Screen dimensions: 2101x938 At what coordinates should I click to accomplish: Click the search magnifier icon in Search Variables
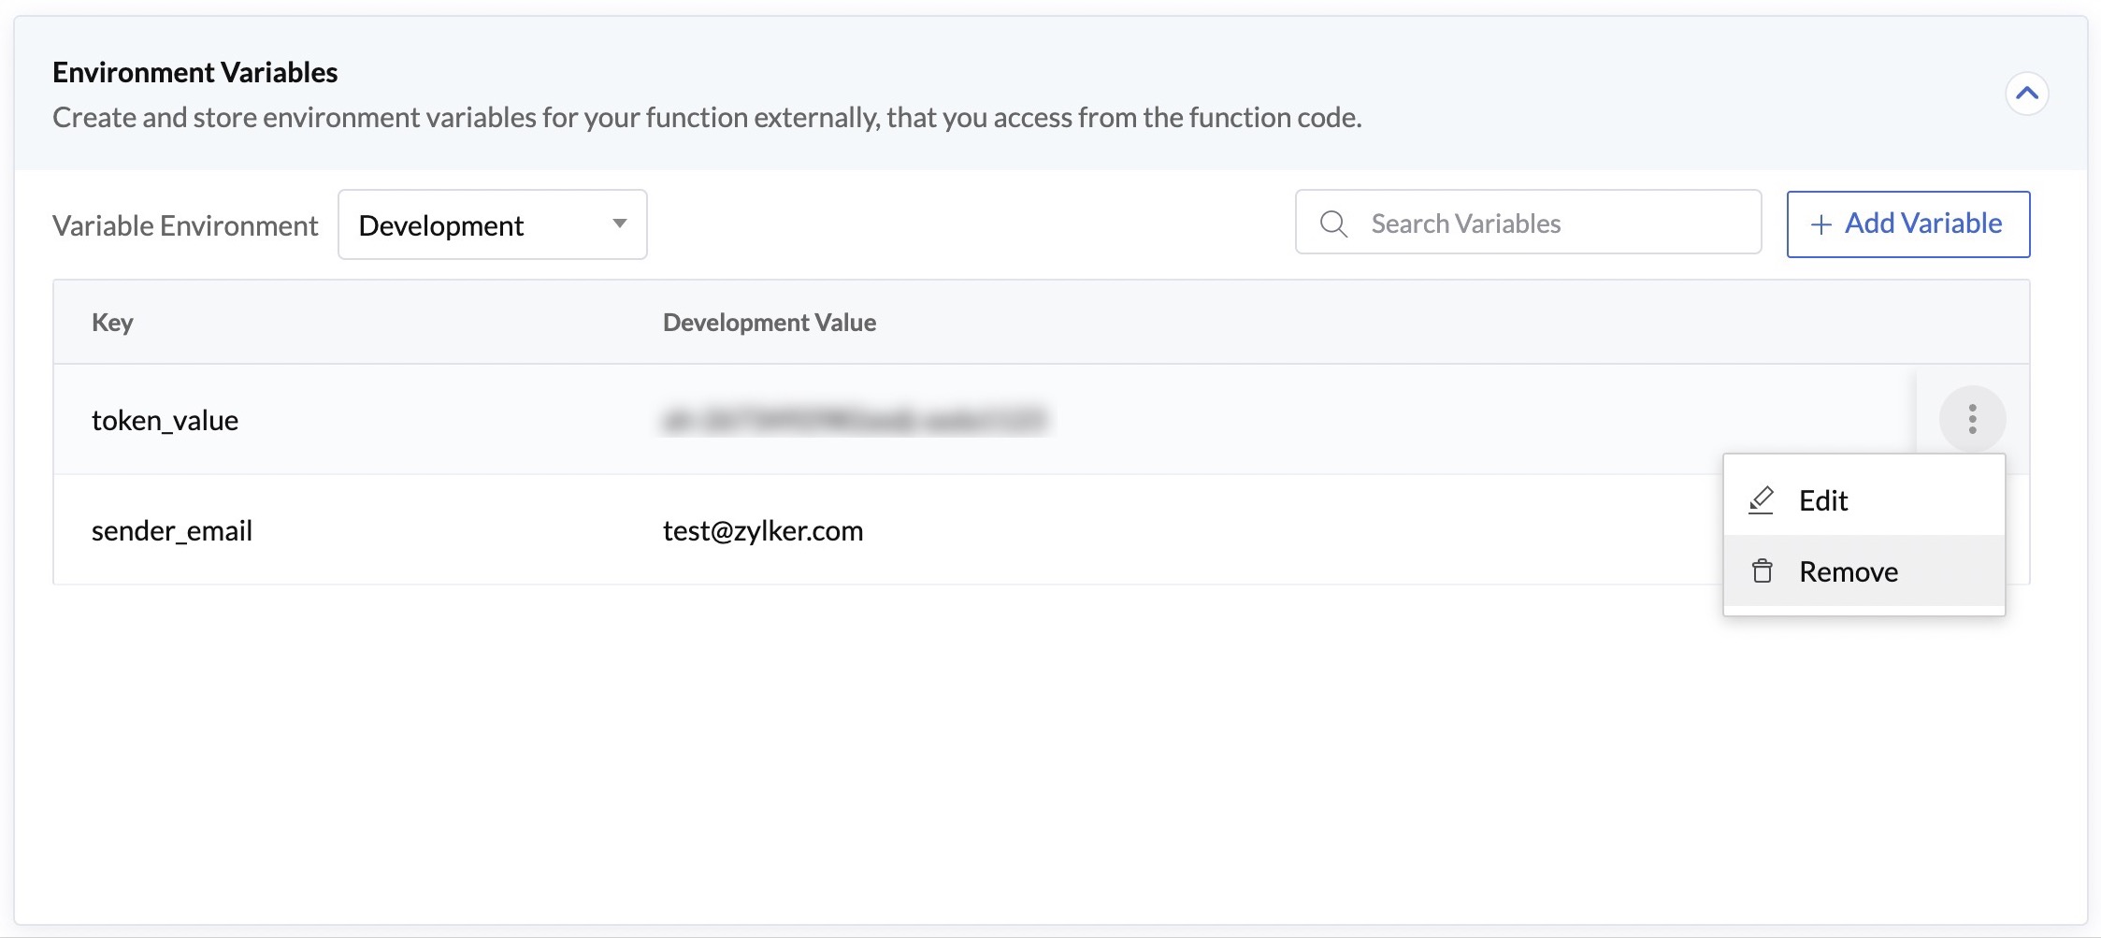click(x=1334, y=223)
